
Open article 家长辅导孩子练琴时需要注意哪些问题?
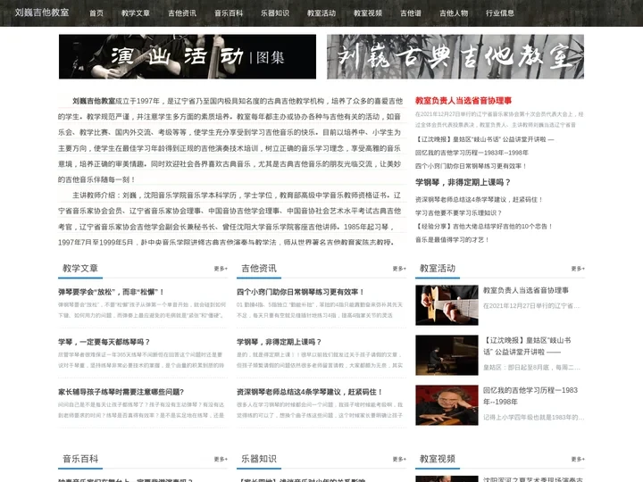[x=121, y=392]
